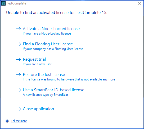Click the 'If you have a Node-Locked license' subtitle

(47, 34)
